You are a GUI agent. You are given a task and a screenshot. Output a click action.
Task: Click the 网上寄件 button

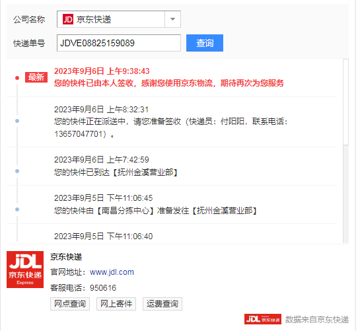pos(116,304)
